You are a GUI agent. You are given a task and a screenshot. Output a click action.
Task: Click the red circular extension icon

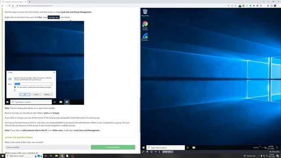tap(243, 6)
